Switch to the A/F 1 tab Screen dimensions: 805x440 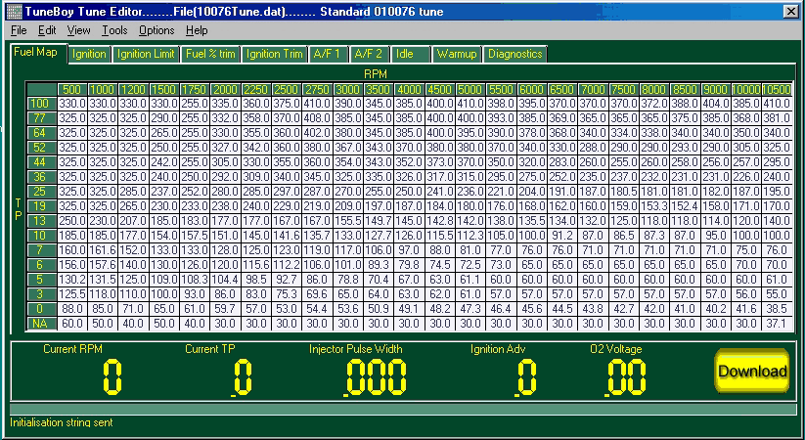(x=329, y=54)
